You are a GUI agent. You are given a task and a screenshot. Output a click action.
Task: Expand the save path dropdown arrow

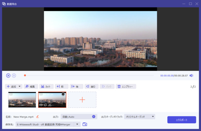point(77,124)
